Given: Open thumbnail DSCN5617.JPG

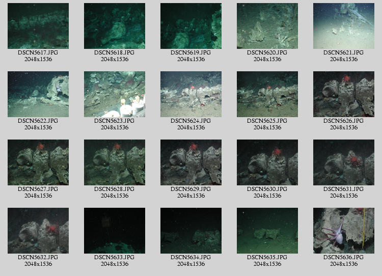Looking at the screenshot, I should (x=38, y=26).
